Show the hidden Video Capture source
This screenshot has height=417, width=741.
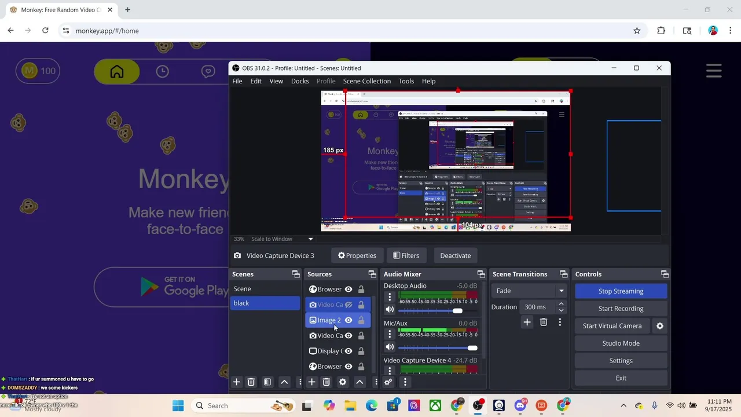(349, 305)
